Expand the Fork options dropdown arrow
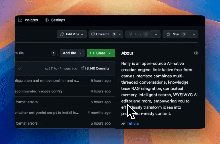Viewport: 220px width, 144px height. 156,34
